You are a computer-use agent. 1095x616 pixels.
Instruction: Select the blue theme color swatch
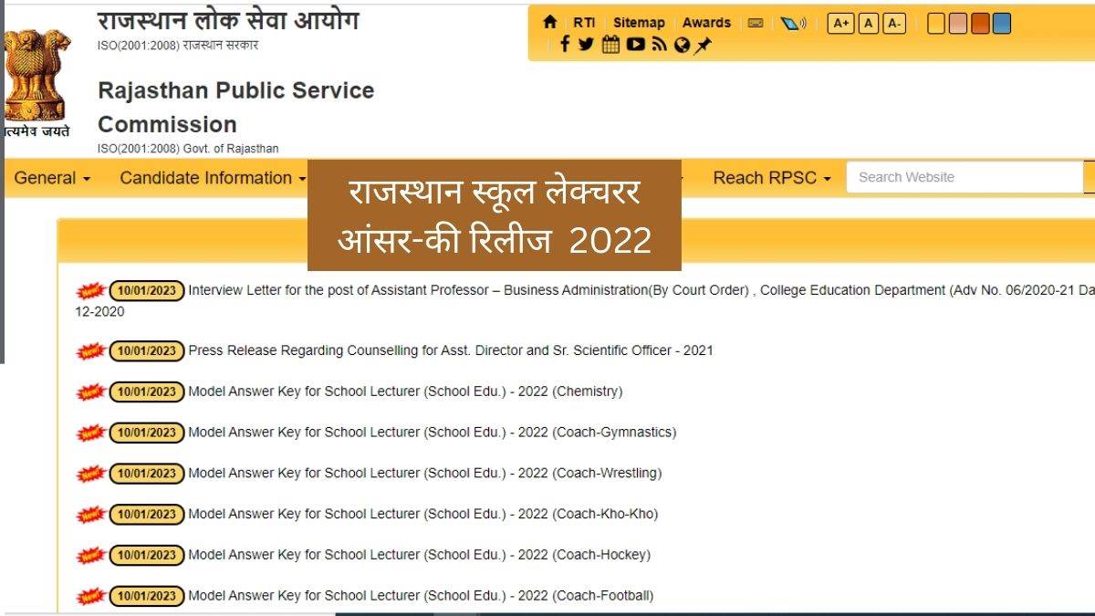click(1001, 23)
